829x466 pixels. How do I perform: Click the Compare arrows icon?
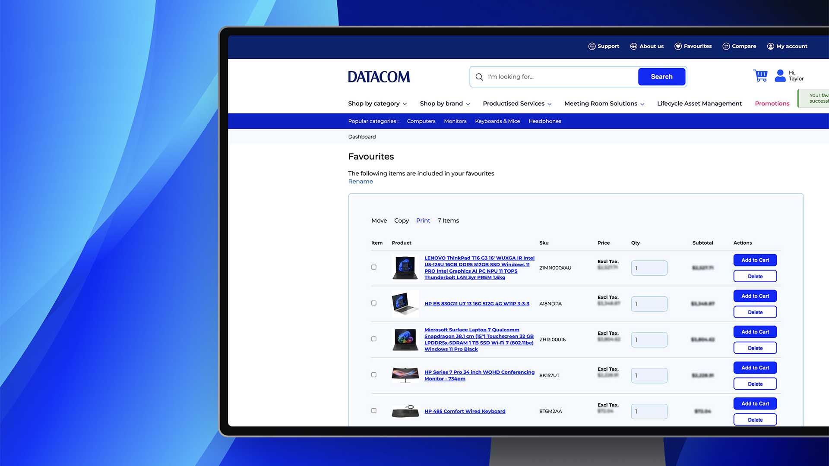[726, 46]
